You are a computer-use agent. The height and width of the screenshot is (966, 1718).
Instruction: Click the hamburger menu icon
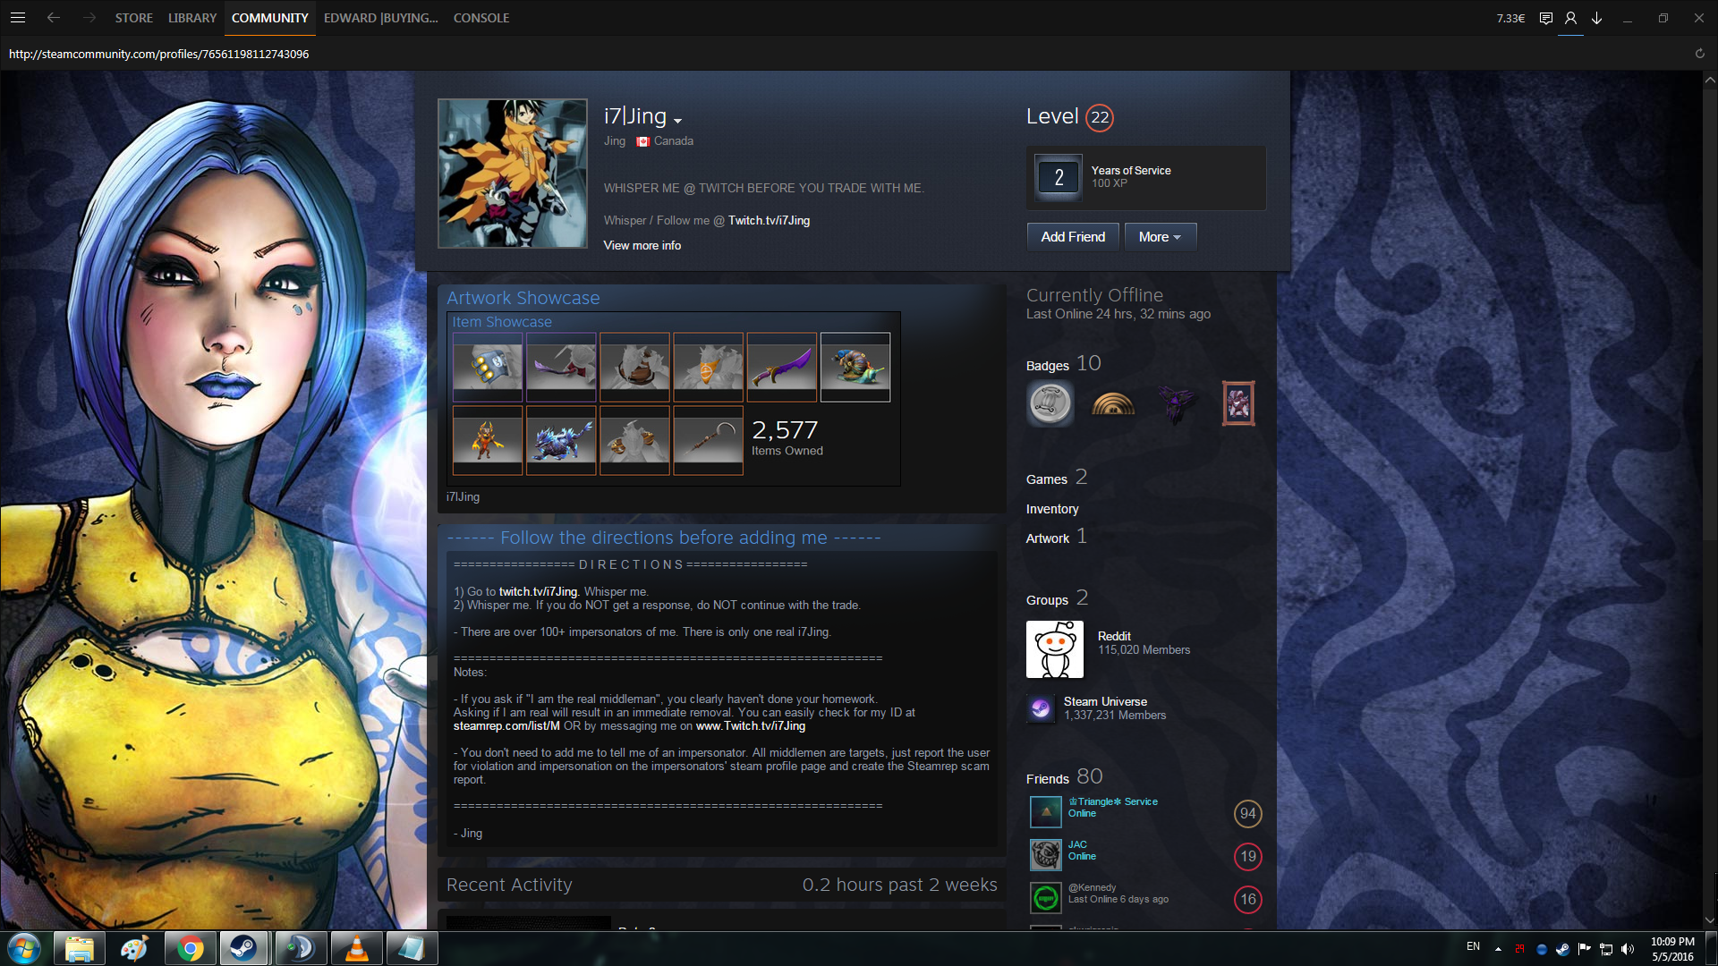point(18,18)
